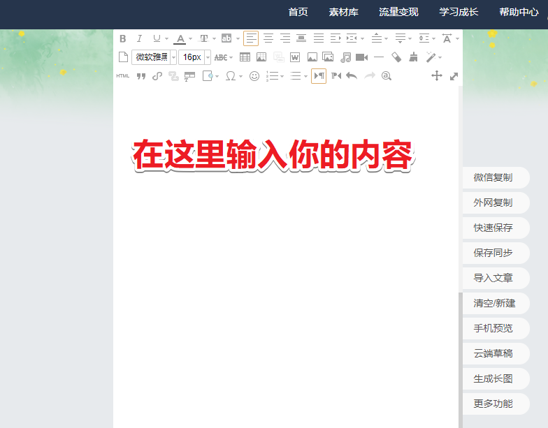Insert a table using the table icon
Screen dimensions: 548x428
245,57
